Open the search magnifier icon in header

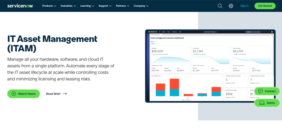(220, 6)
